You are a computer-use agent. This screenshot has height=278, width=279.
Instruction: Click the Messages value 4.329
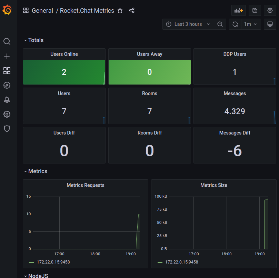click(235, 111)
